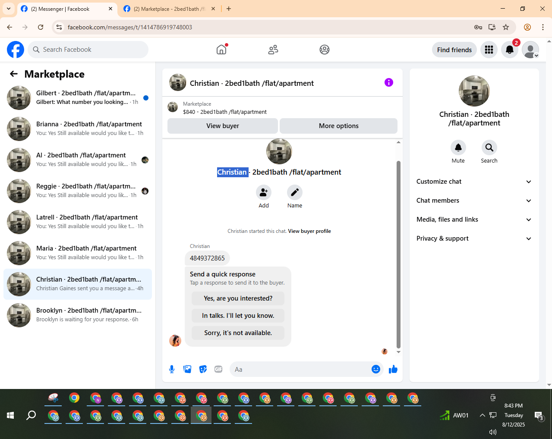Send a thumbs-up like
The image size is (552, 439).
click(393, 369)
